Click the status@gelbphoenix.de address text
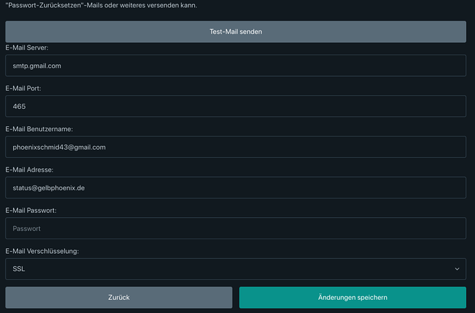The height and width of the screenshot is (313, 475). (49, 188)
